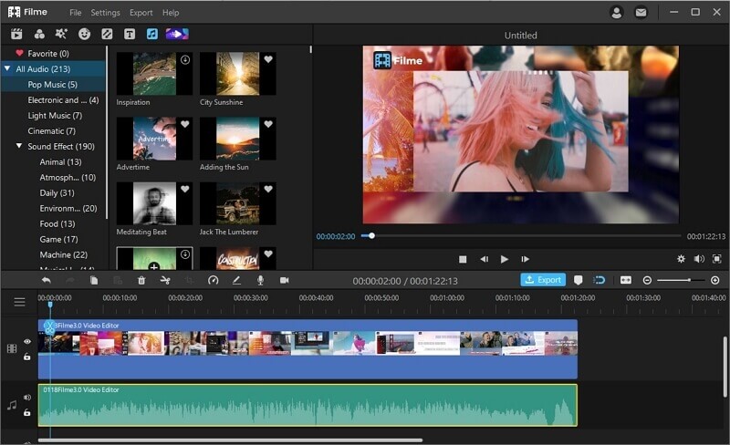This screenshot has height=445, width=730.
Task: Zoom out timeline with minus icon
Action: point(647,280)
